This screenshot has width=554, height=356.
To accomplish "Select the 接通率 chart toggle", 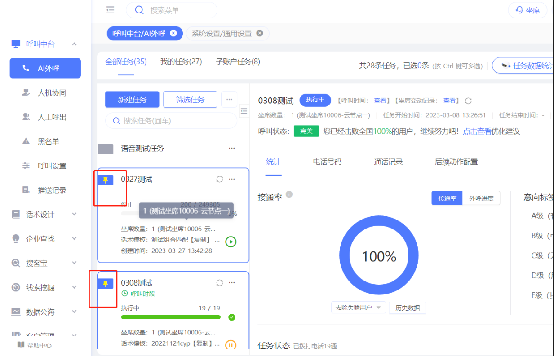I will pyautogui.click(x=447, y=198).
